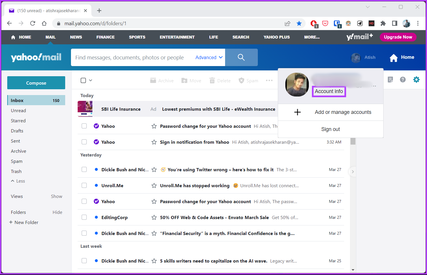Check the select-all messages checkbox
427x275 pixels.
pyautogui.click(x=83, y=80)
